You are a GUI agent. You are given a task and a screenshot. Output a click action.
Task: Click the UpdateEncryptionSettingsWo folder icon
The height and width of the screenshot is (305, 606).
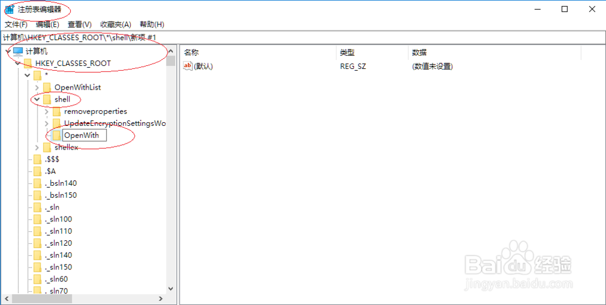click(x=57, y=123)
